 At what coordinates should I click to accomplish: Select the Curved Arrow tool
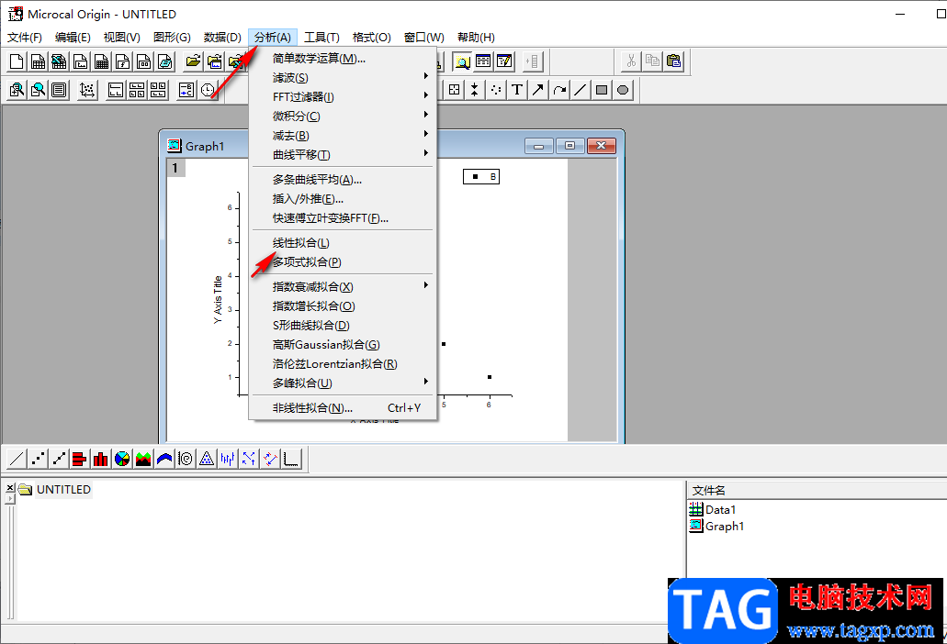[559, 91]
